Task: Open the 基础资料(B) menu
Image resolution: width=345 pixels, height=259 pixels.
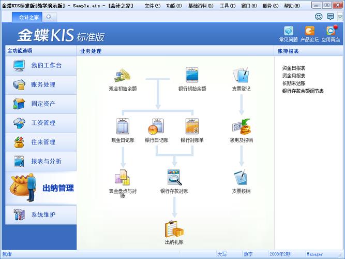Action: [x=201, y=6]
